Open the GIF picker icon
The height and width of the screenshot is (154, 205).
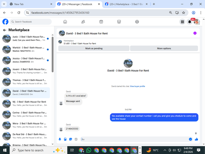pos(76,139)
